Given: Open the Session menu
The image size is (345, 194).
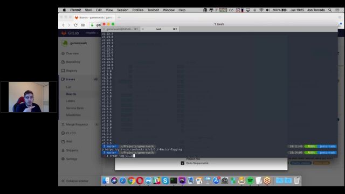Looking at the screenshot, I should click(x=122, y=10).
